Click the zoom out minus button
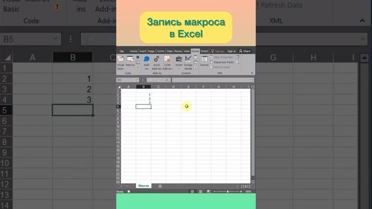 (214, 192)
